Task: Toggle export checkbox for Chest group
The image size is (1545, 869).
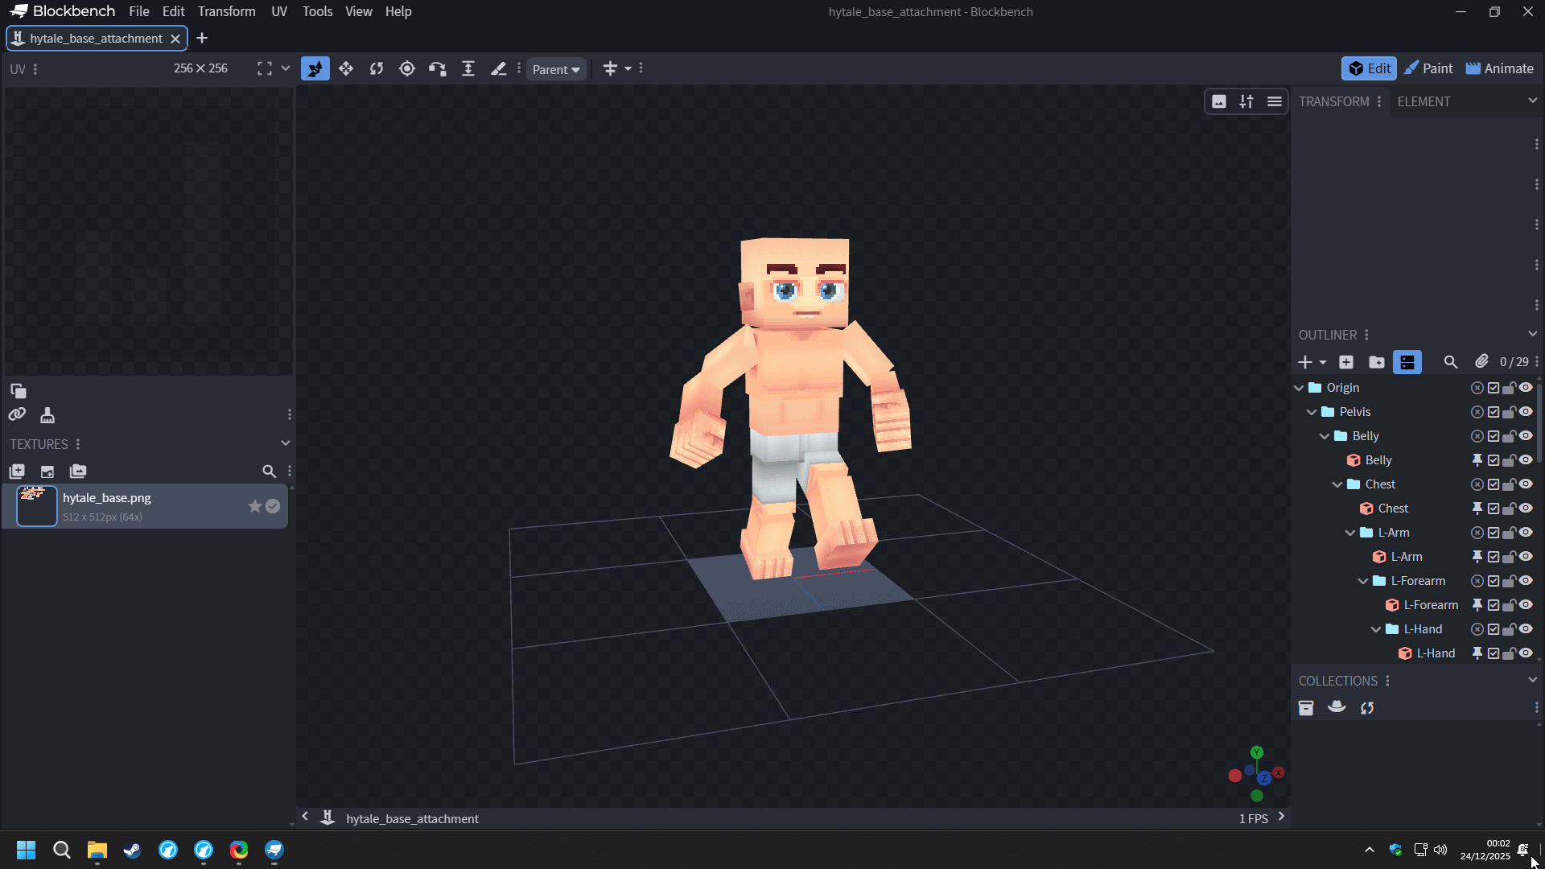Action: tap(1493, 484)
